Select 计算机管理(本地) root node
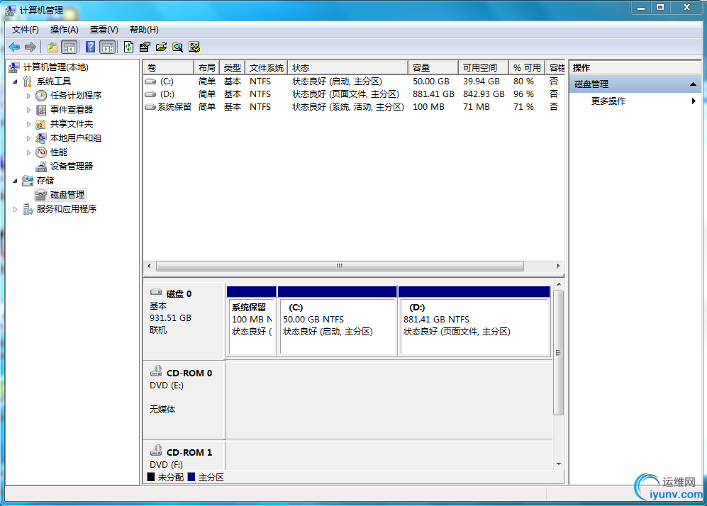The width and height of the screenshot is (707, 506). tap(55, 67)
